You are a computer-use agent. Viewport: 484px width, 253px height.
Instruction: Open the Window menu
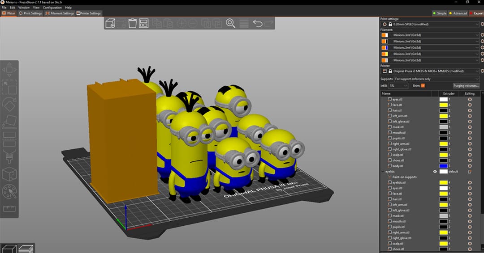pos(24,8)
